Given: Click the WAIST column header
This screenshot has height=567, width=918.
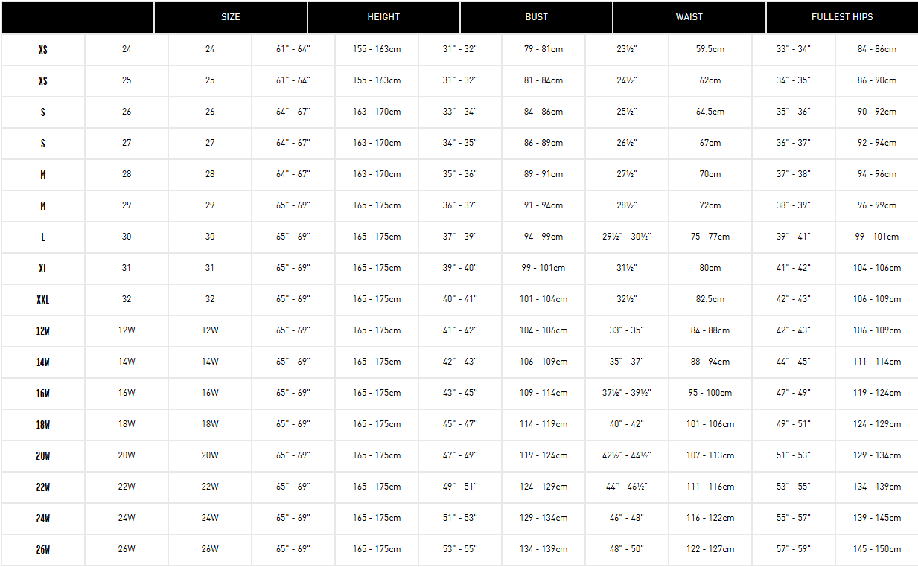Looking at the screenshot, I should point(689,17).
